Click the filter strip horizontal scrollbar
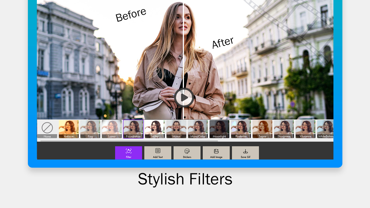Image resolution: width=370 pixels, height=208 pixels. click(x=129, y=141)
